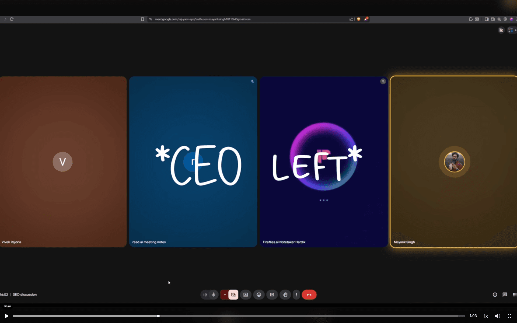
Task: Open the activities grid icon
Action: pyautogui.click(x=515, y=295)
